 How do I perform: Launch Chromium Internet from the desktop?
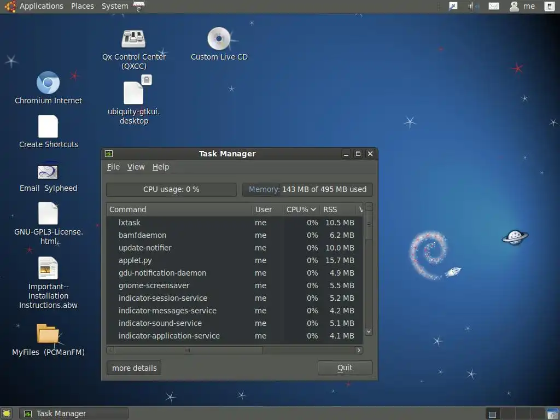[x=48, y=83]
